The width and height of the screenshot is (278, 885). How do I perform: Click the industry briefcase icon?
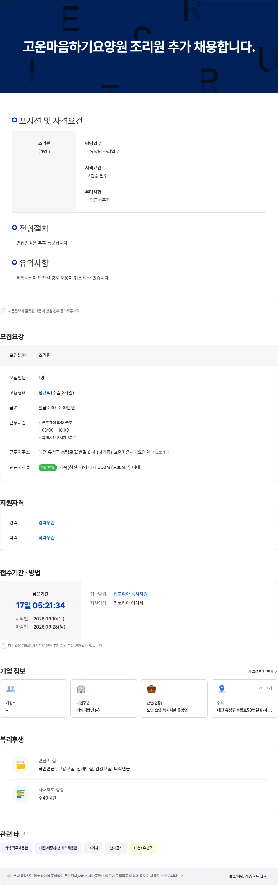151,689
